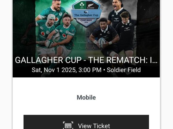The height and width of the screenshot is (129, 173).
Task: Tap the barcode scan icon
Action: 68,125
